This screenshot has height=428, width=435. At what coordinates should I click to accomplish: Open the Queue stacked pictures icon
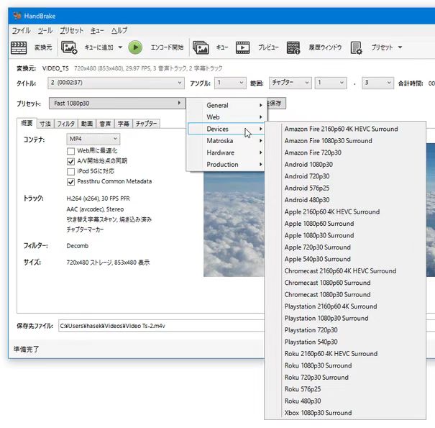pyautogui.click(x=201, y=47)
